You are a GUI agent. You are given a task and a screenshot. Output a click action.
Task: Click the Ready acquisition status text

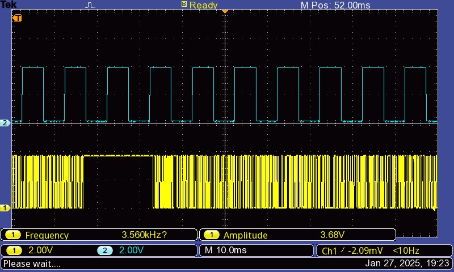tap(203, 5)
